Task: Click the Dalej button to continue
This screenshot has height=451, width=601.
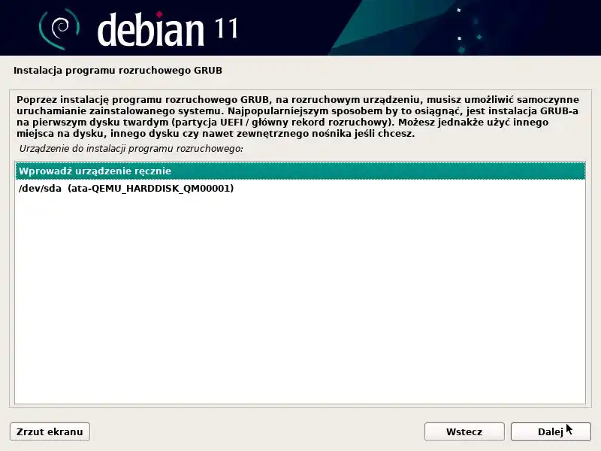Action: click(551, 431)
